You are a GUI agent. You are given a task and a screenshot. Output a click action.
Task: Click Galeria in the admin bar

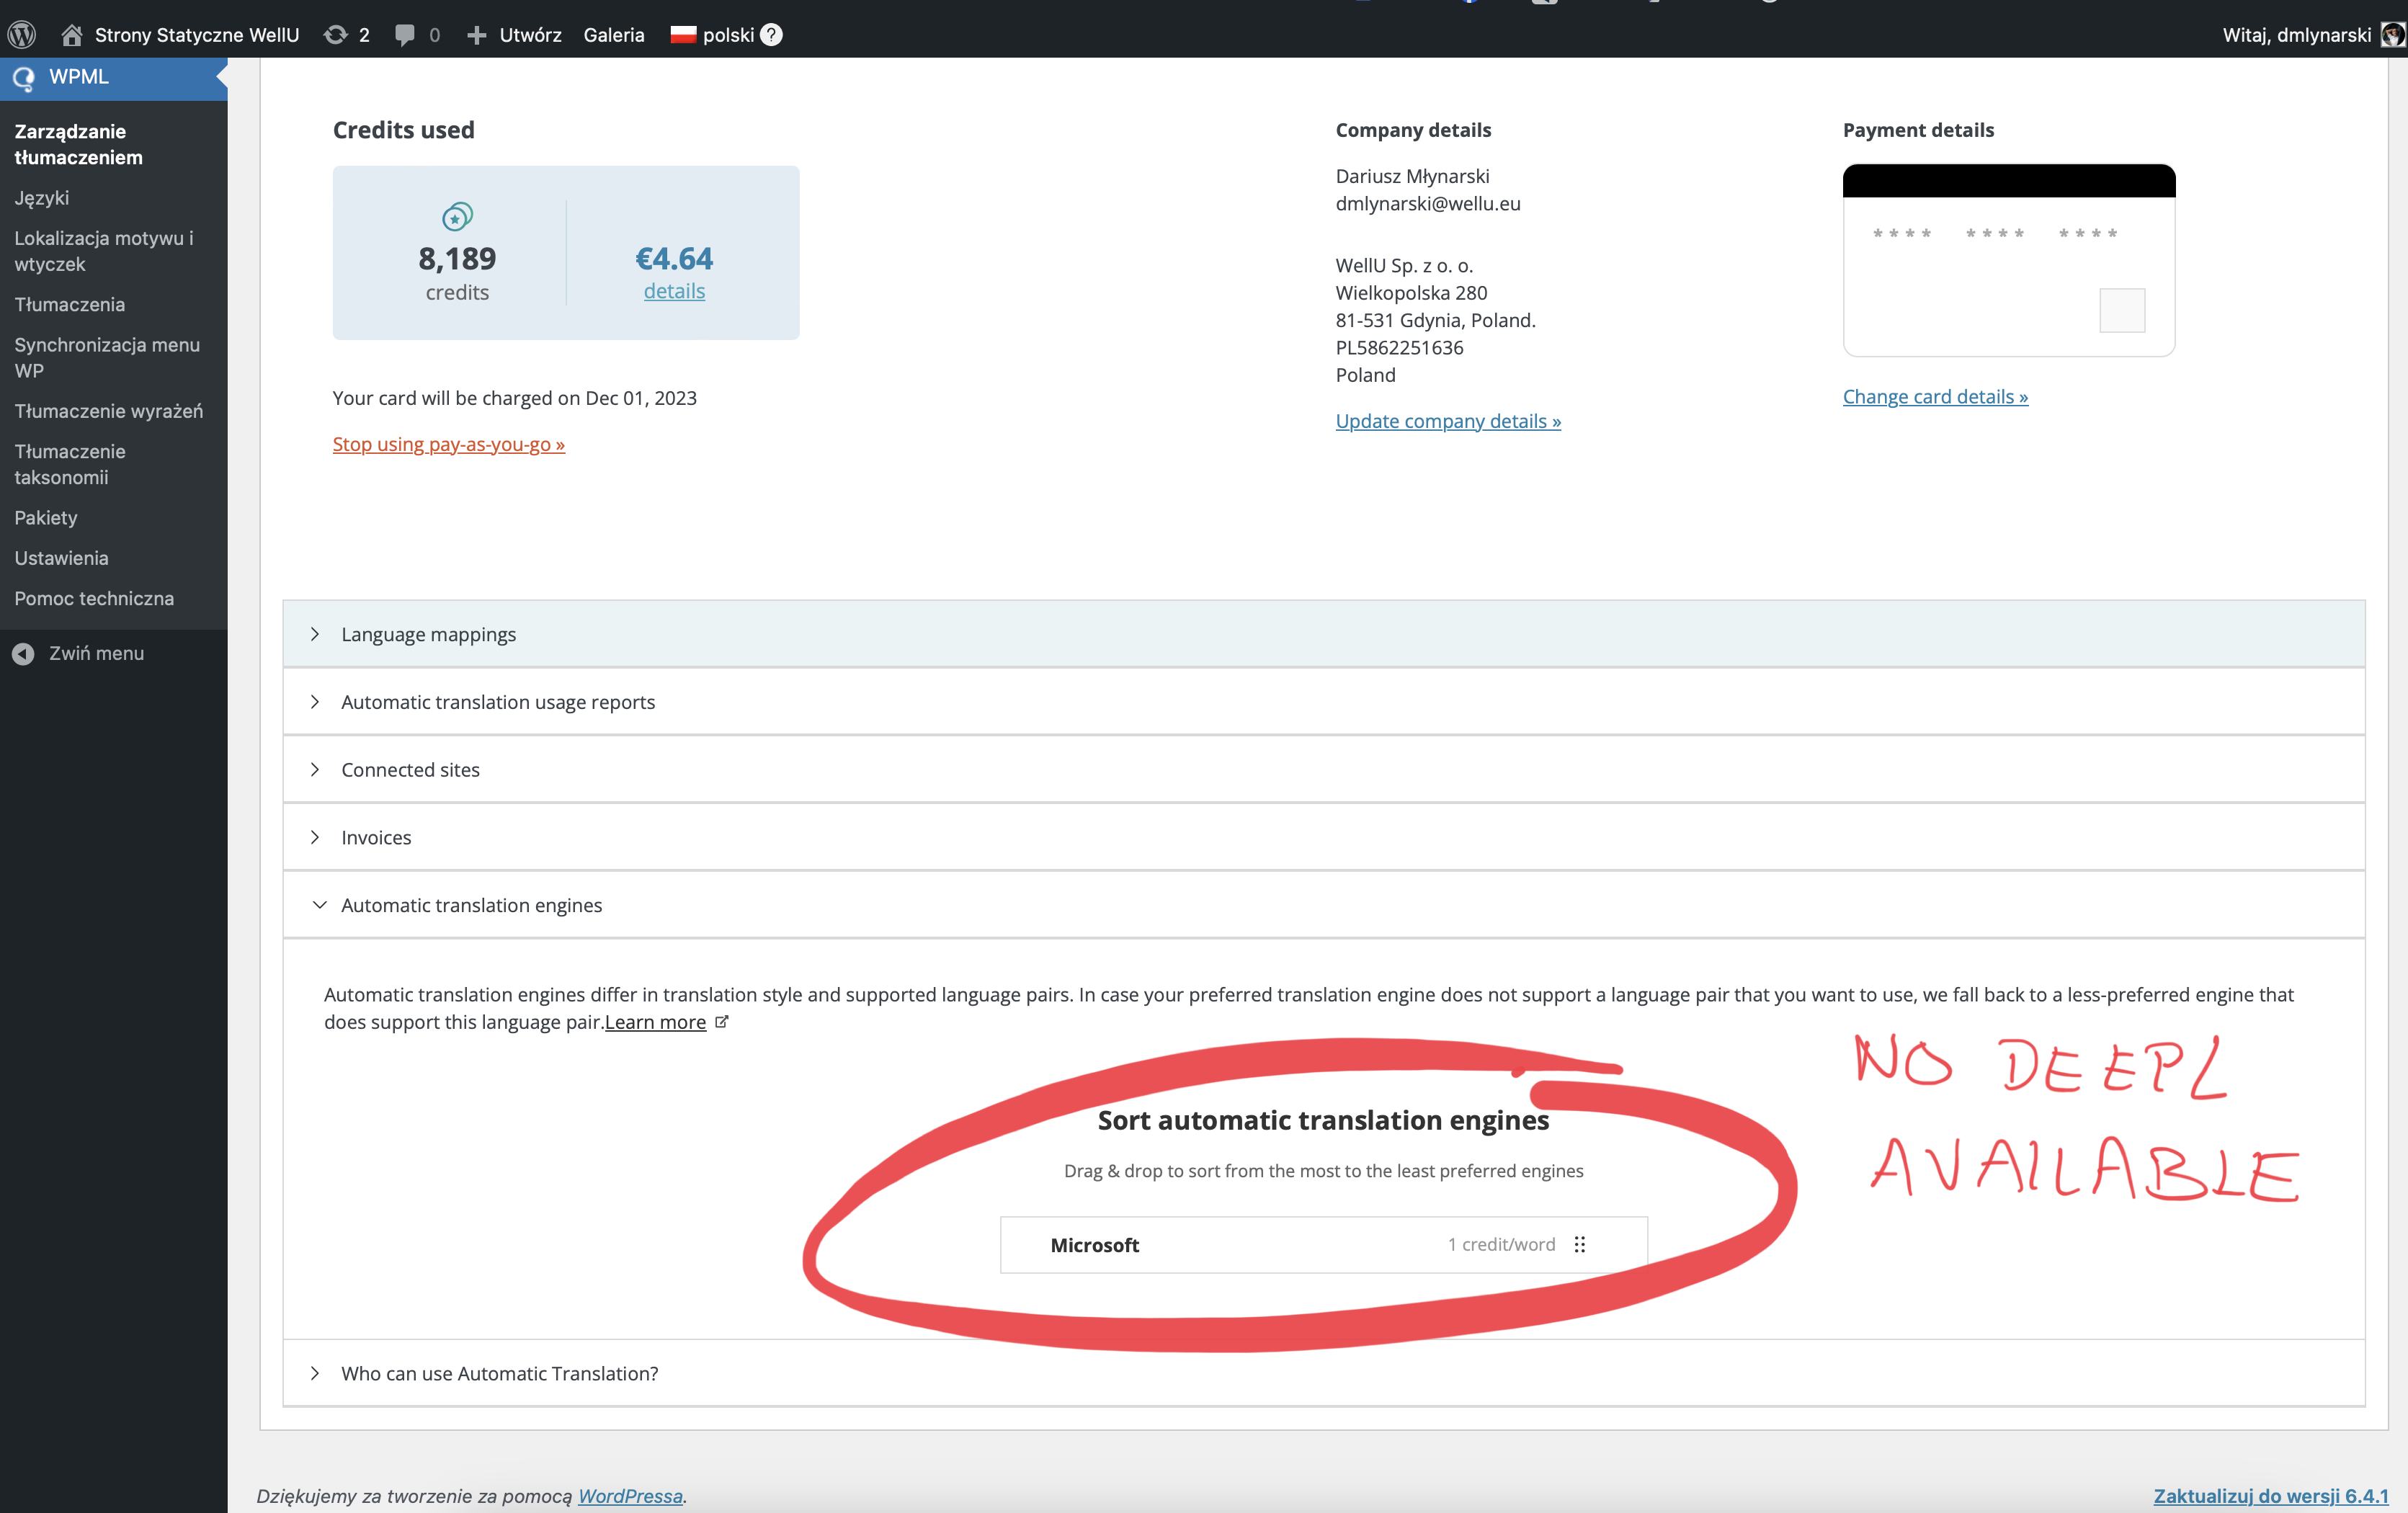coord(614,35)
